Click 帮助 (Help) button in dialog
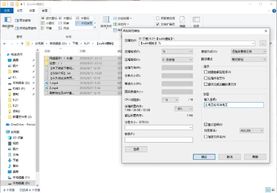The height and width of the screenshot is (193, 277). tap(255, 157)
